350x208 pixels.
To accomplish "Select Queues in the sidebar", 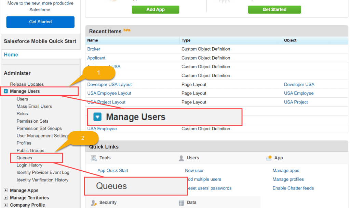I will point(24,158).
